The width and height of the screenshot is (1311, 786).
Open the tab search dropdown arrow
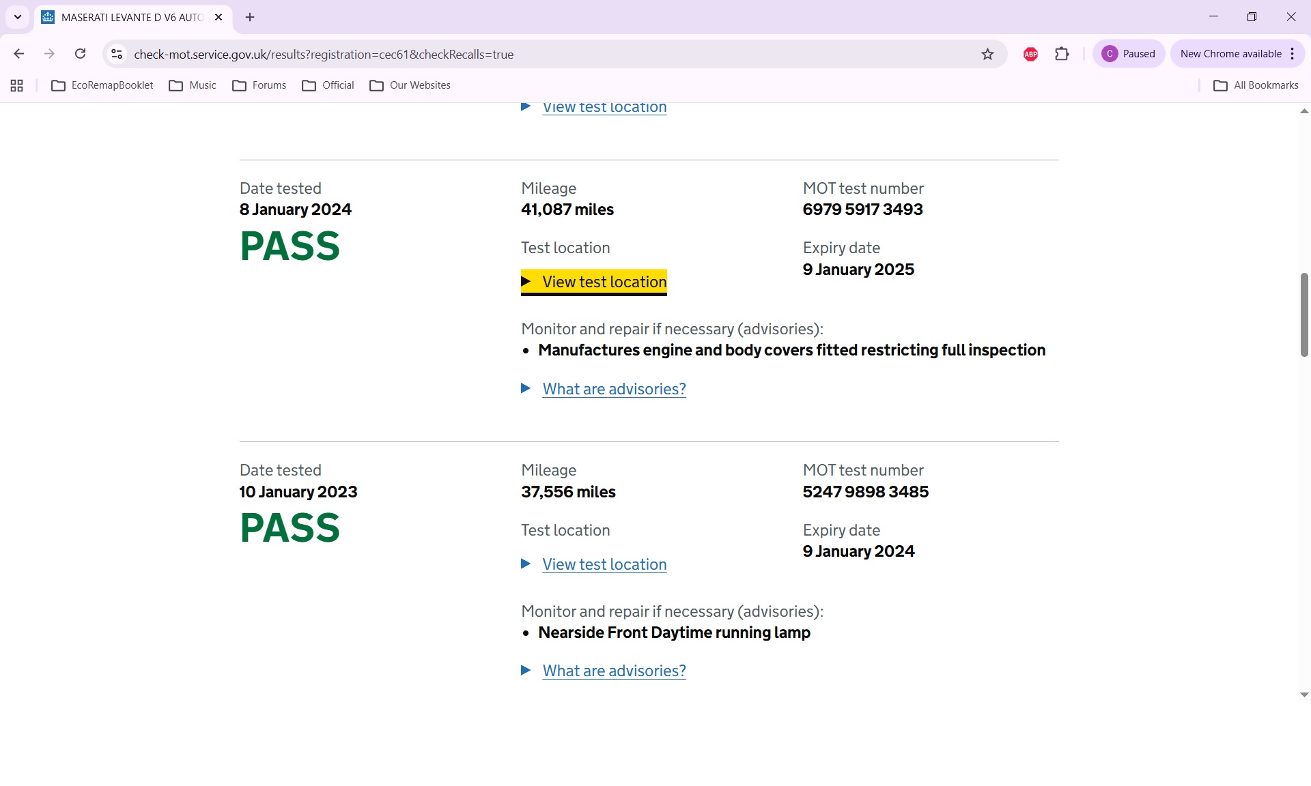[18, 17]
